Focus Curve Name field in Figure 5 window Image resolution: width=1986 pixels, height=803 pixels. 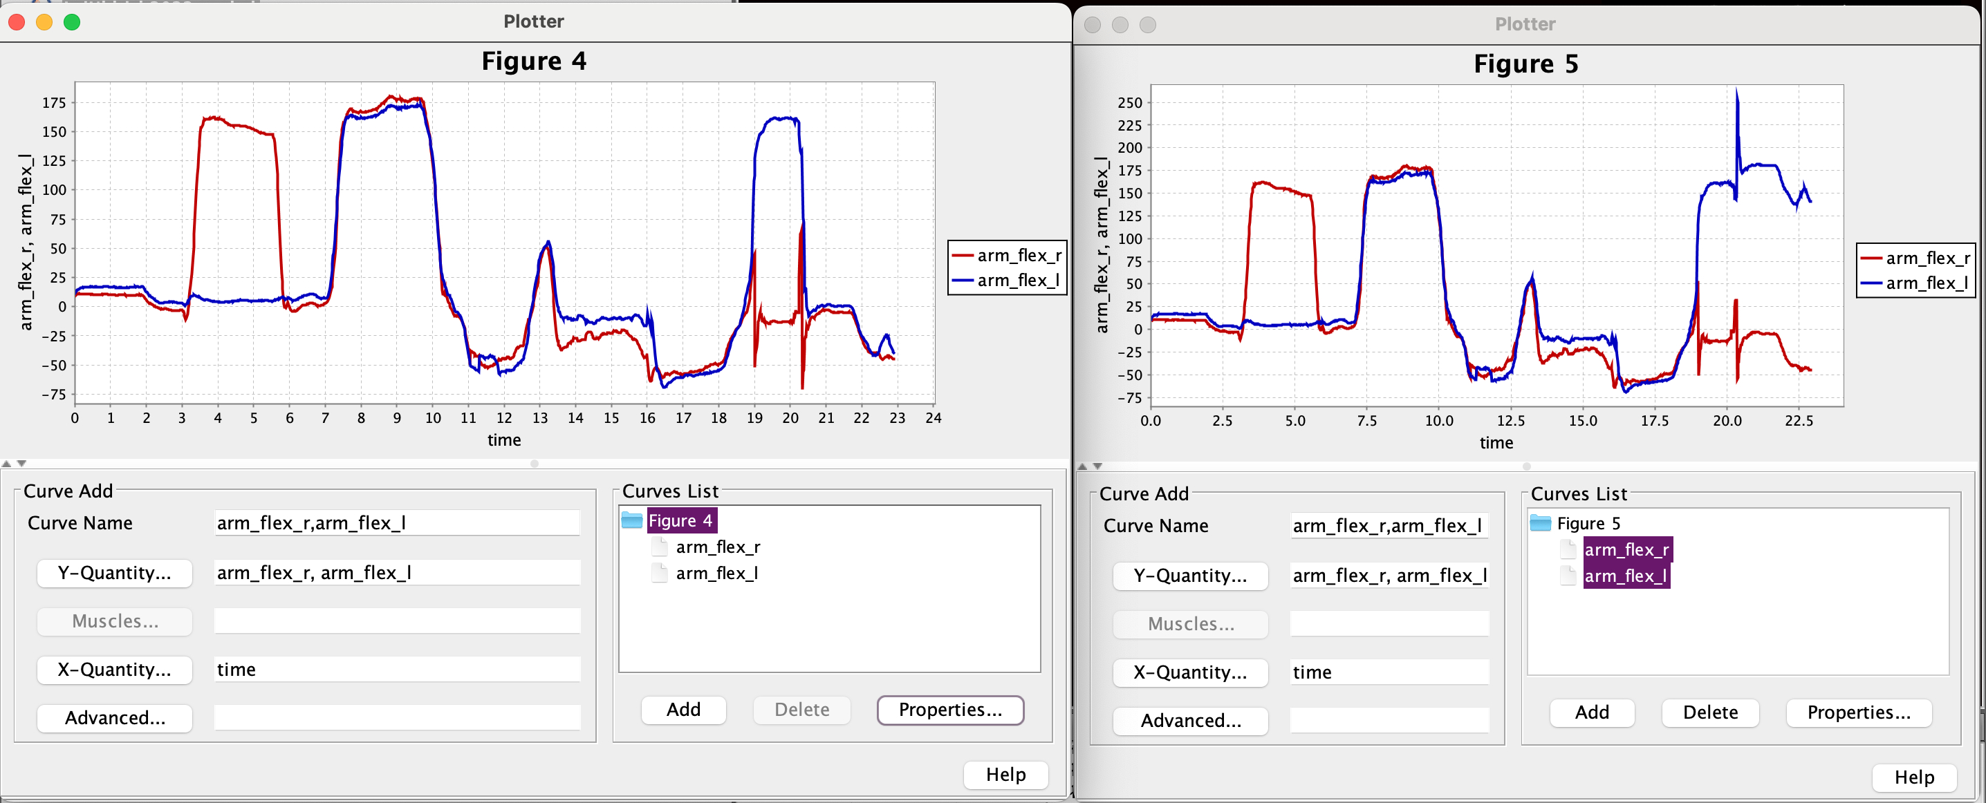click(1389, 527)
